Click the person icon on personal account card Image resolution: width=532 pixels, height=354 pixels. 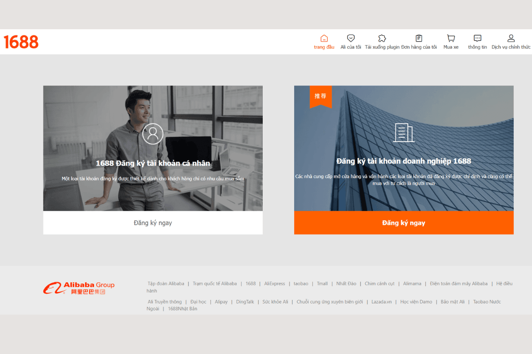pyautogui.click(x=153, y=134)
